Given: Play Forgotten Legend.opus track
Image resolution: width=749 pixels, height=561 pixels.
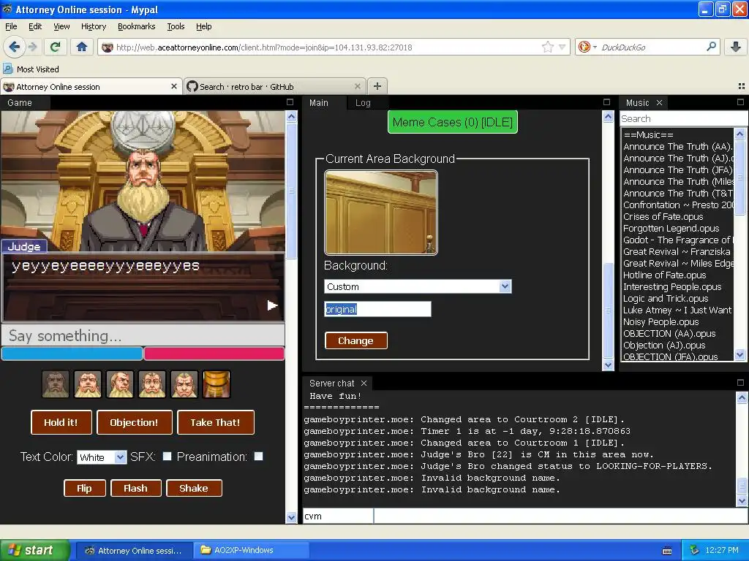Looking at the screenshot, I should 671,228.
